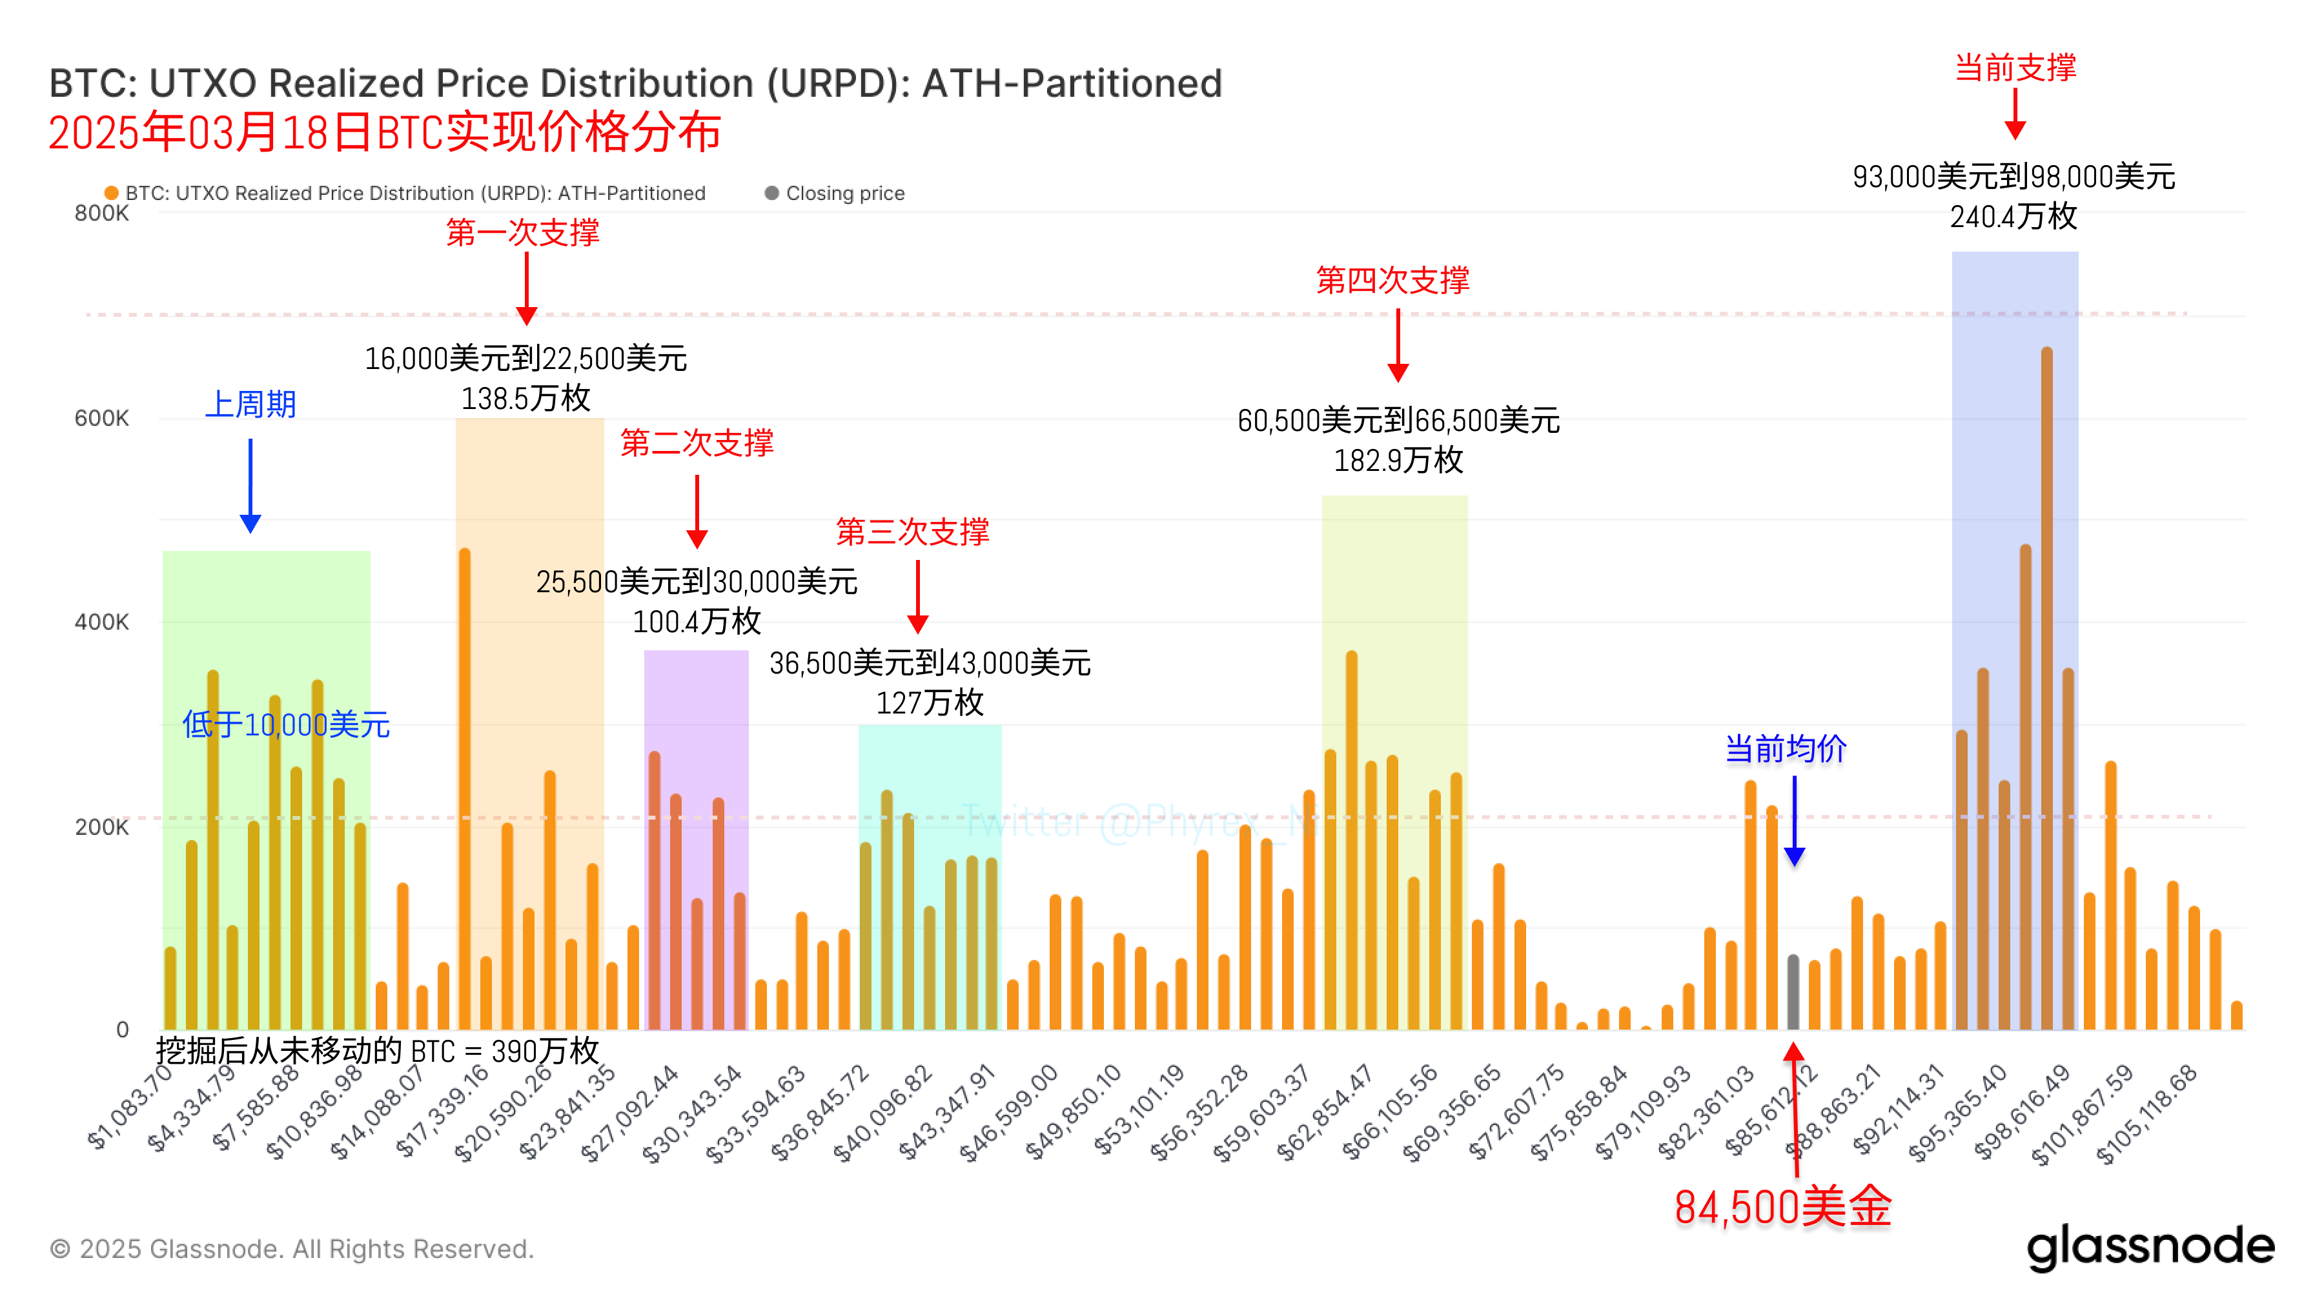Select the gray closing price bar

[1793, 992]
